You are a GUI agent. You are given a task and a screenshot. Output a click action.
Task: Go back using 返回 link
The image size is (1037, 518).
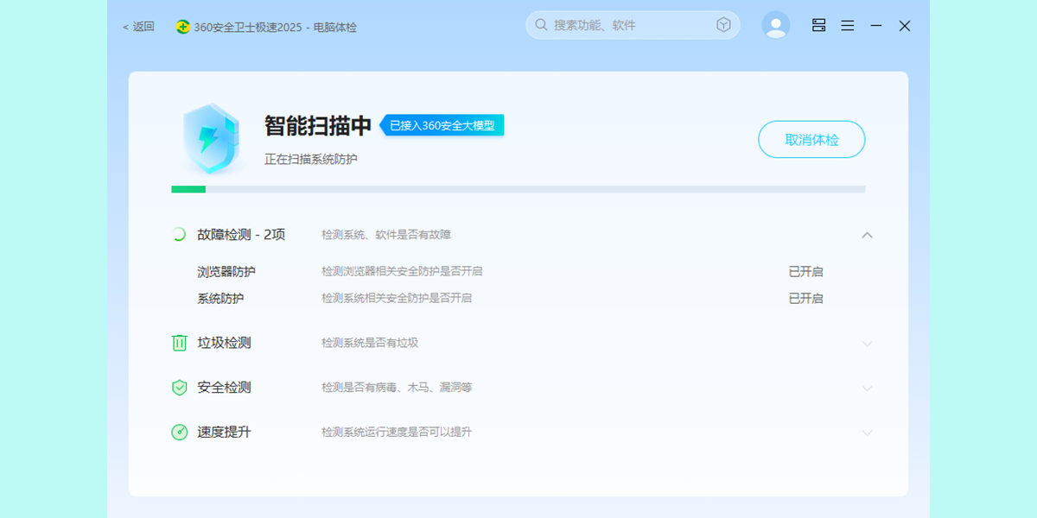pyautogui.click(x=138, y=27)
